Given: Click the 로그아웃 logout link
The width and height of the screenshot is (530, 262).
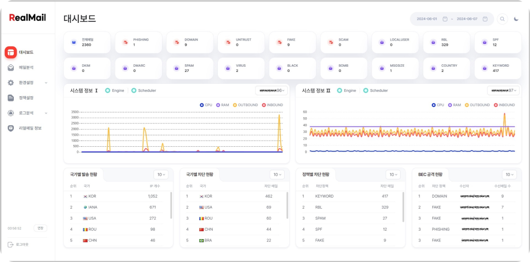Looking at the screenshot, I should tap(22, 244).
